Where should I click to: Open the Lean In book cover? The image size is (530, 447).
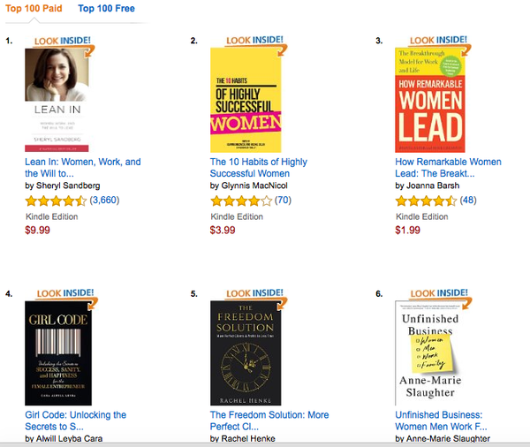[x=57, y=100]
